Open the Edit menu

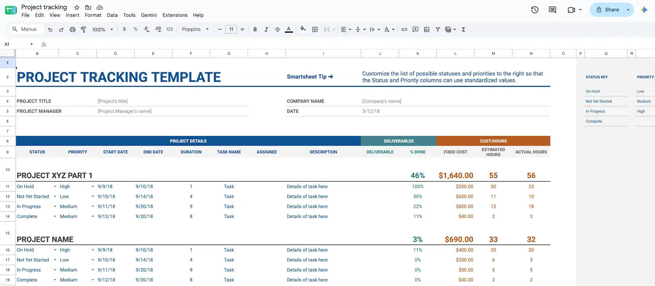click(39, 15)
